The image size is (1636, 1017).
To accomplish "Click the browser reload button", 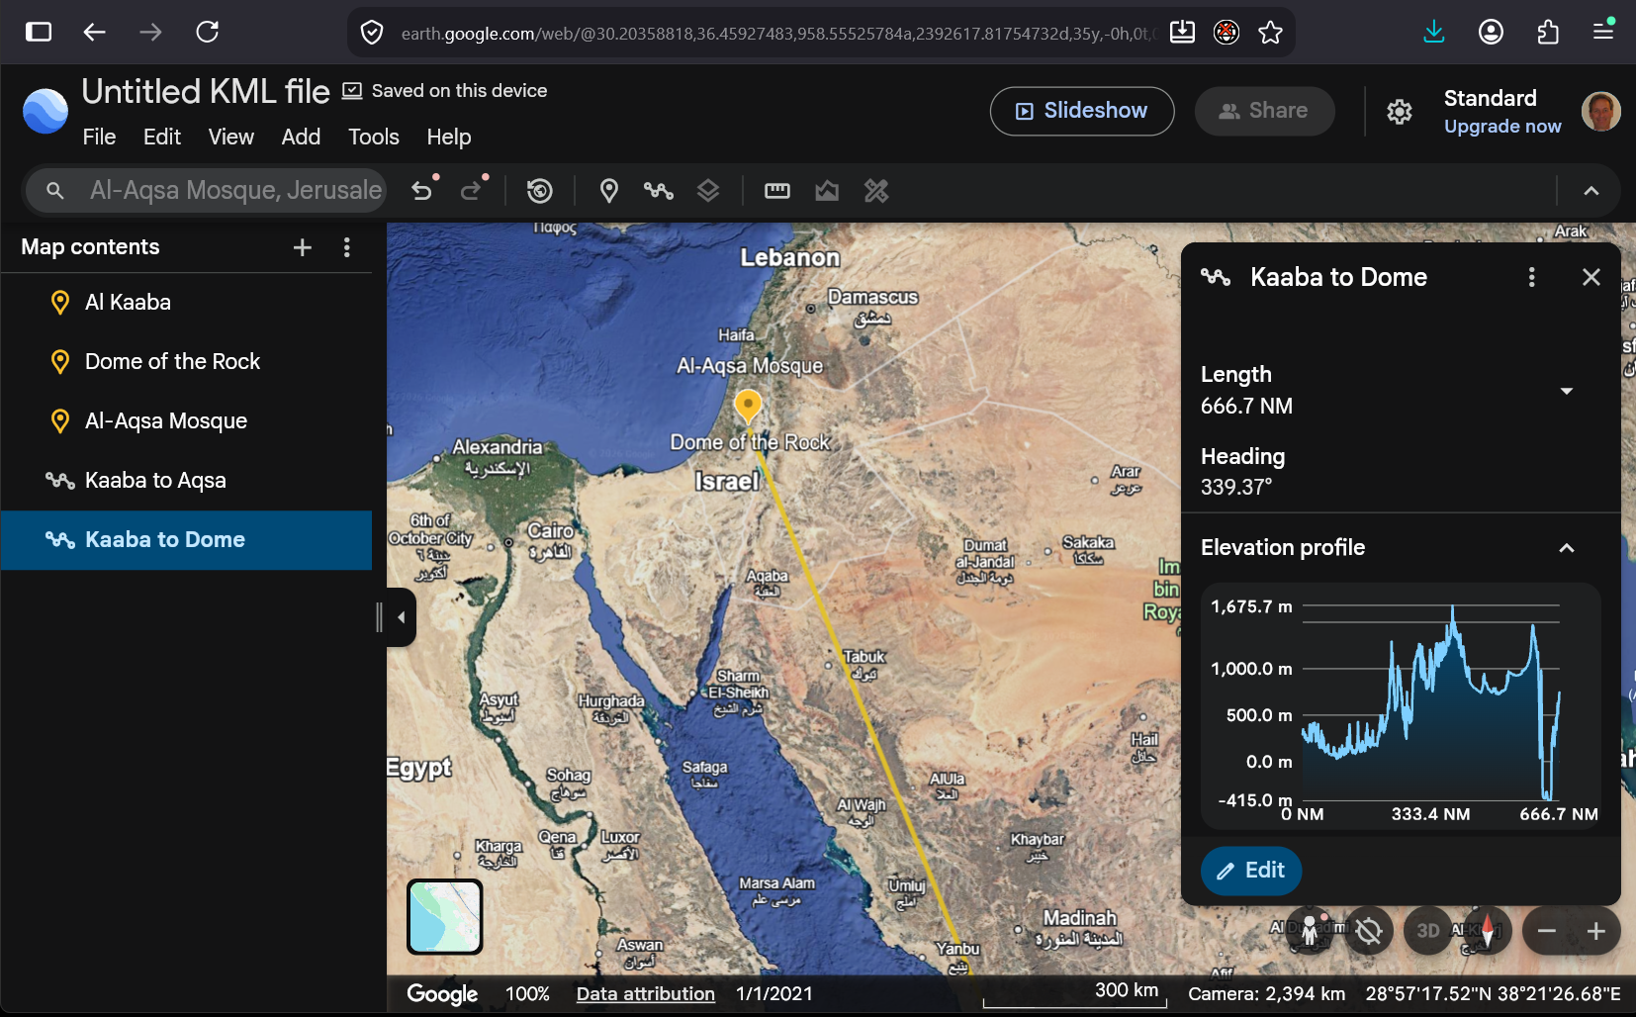I will (x=208, y=32).
